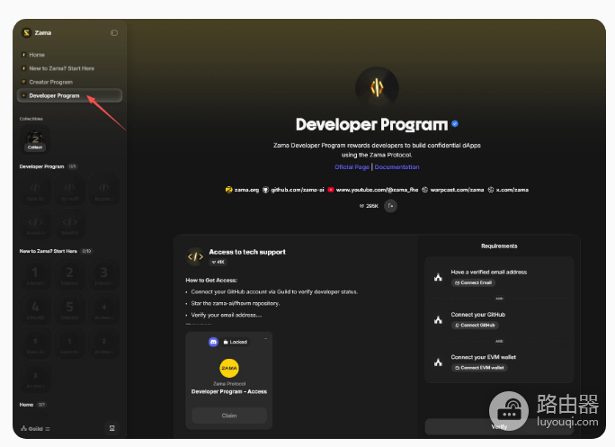Open the Guild menu at sidebar bottom

point(35,428)
